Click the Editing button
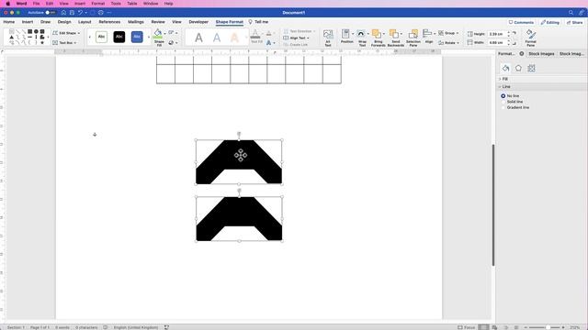Screen dimensions: 588x330 (x=550, y=22)
